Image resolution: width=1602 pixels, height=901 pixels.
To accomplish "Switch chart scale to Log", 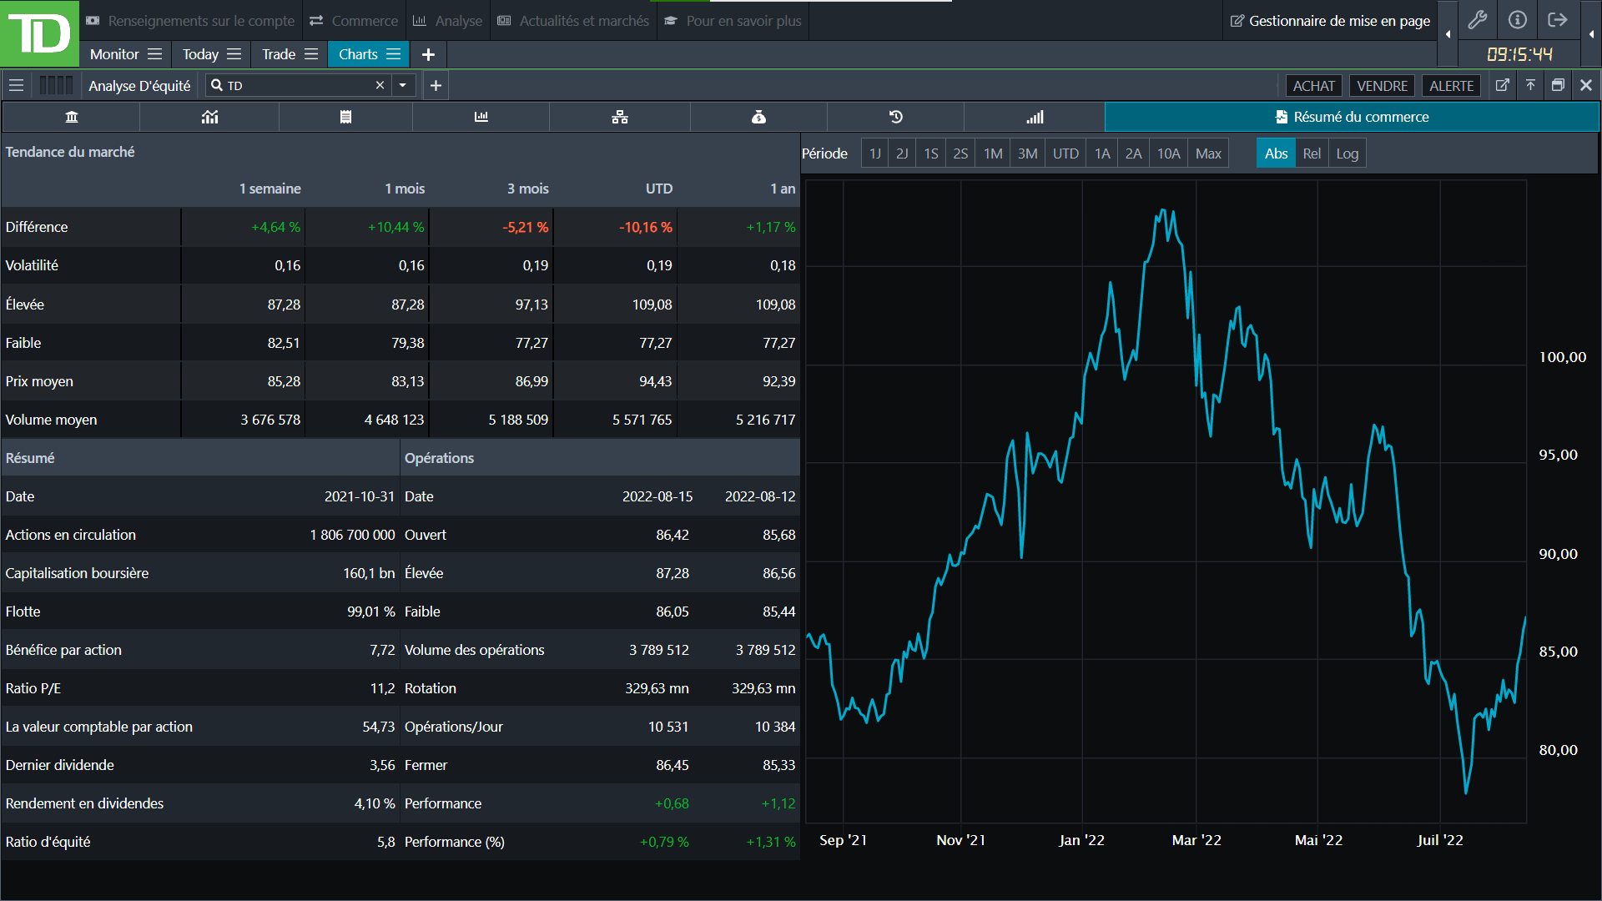I will [x=1347, y=154].
